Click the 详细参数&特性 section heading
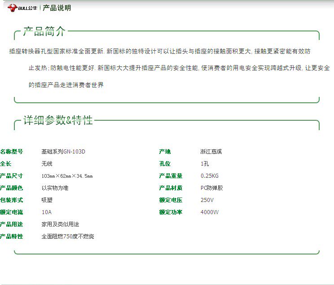This screenshot has height=285, width=334. [x=58, y=120]
